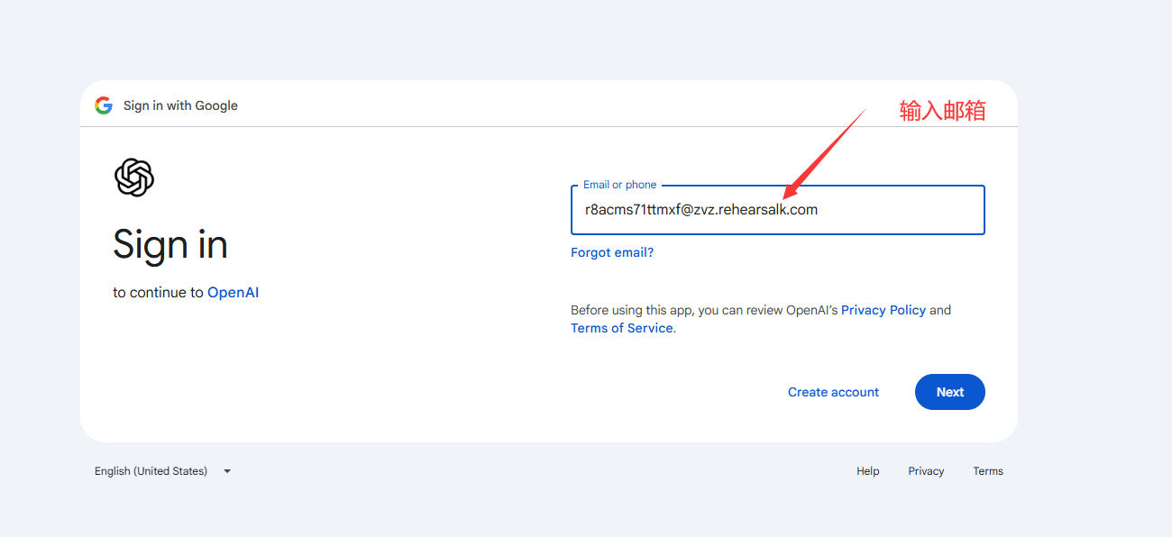1172x537 pixels.
Task: Click the red arrow annotation
Action: [x=824, y=153]
